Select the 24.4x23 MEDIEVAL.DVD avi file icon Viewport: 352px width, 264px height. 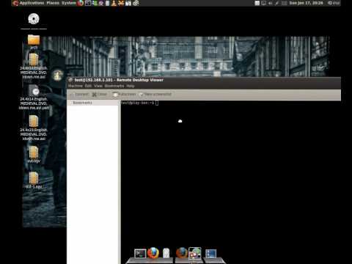[34, 122]
